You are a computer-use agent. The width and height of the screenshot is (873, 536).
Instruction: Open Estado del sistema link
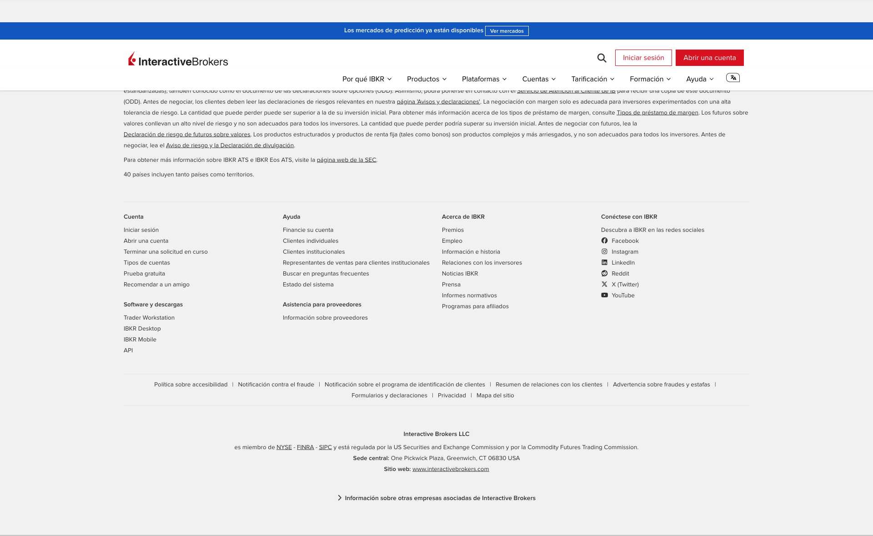coord(308,285)
